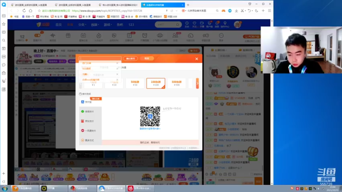Expand more payment methods option
Viewport: 342px width, 192px height.
coord(90,140)
